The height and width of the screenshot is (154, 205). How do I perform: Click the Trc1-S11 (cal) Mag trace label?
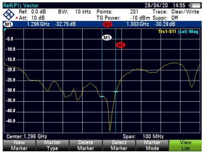pos(178,32)
